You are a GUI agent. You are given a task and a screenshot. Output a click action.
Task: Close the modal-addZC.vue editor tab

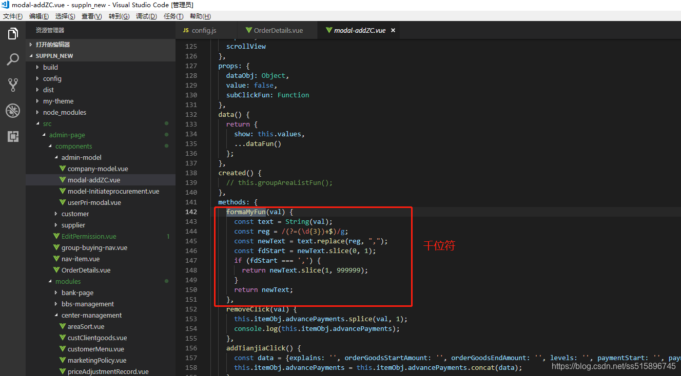pos(393,30)
